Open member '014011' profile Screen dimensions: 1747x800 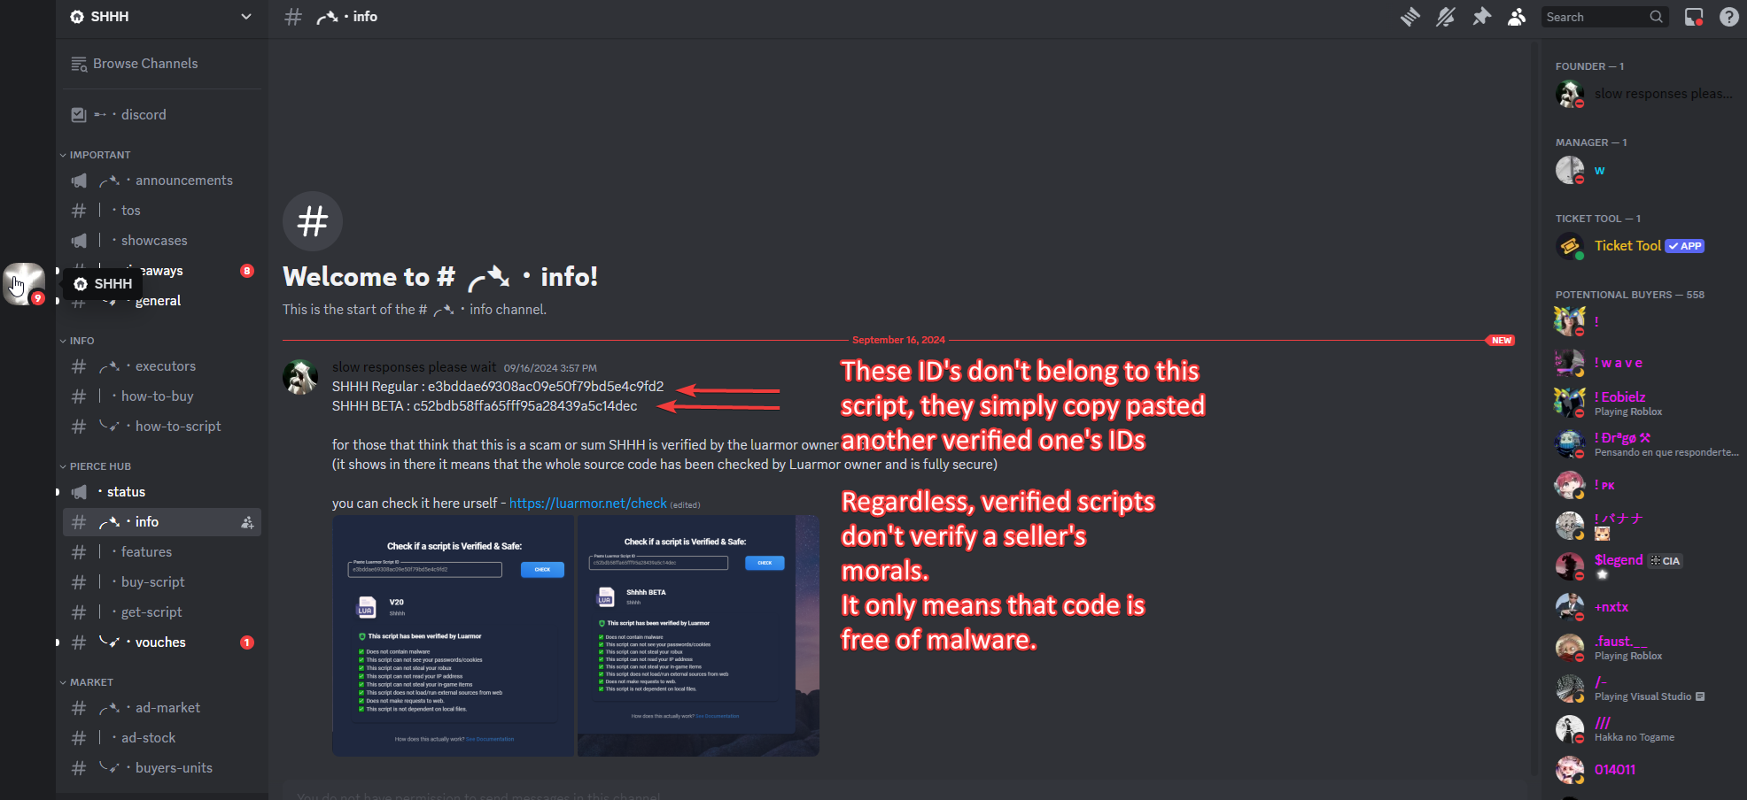pos(1643,770)
